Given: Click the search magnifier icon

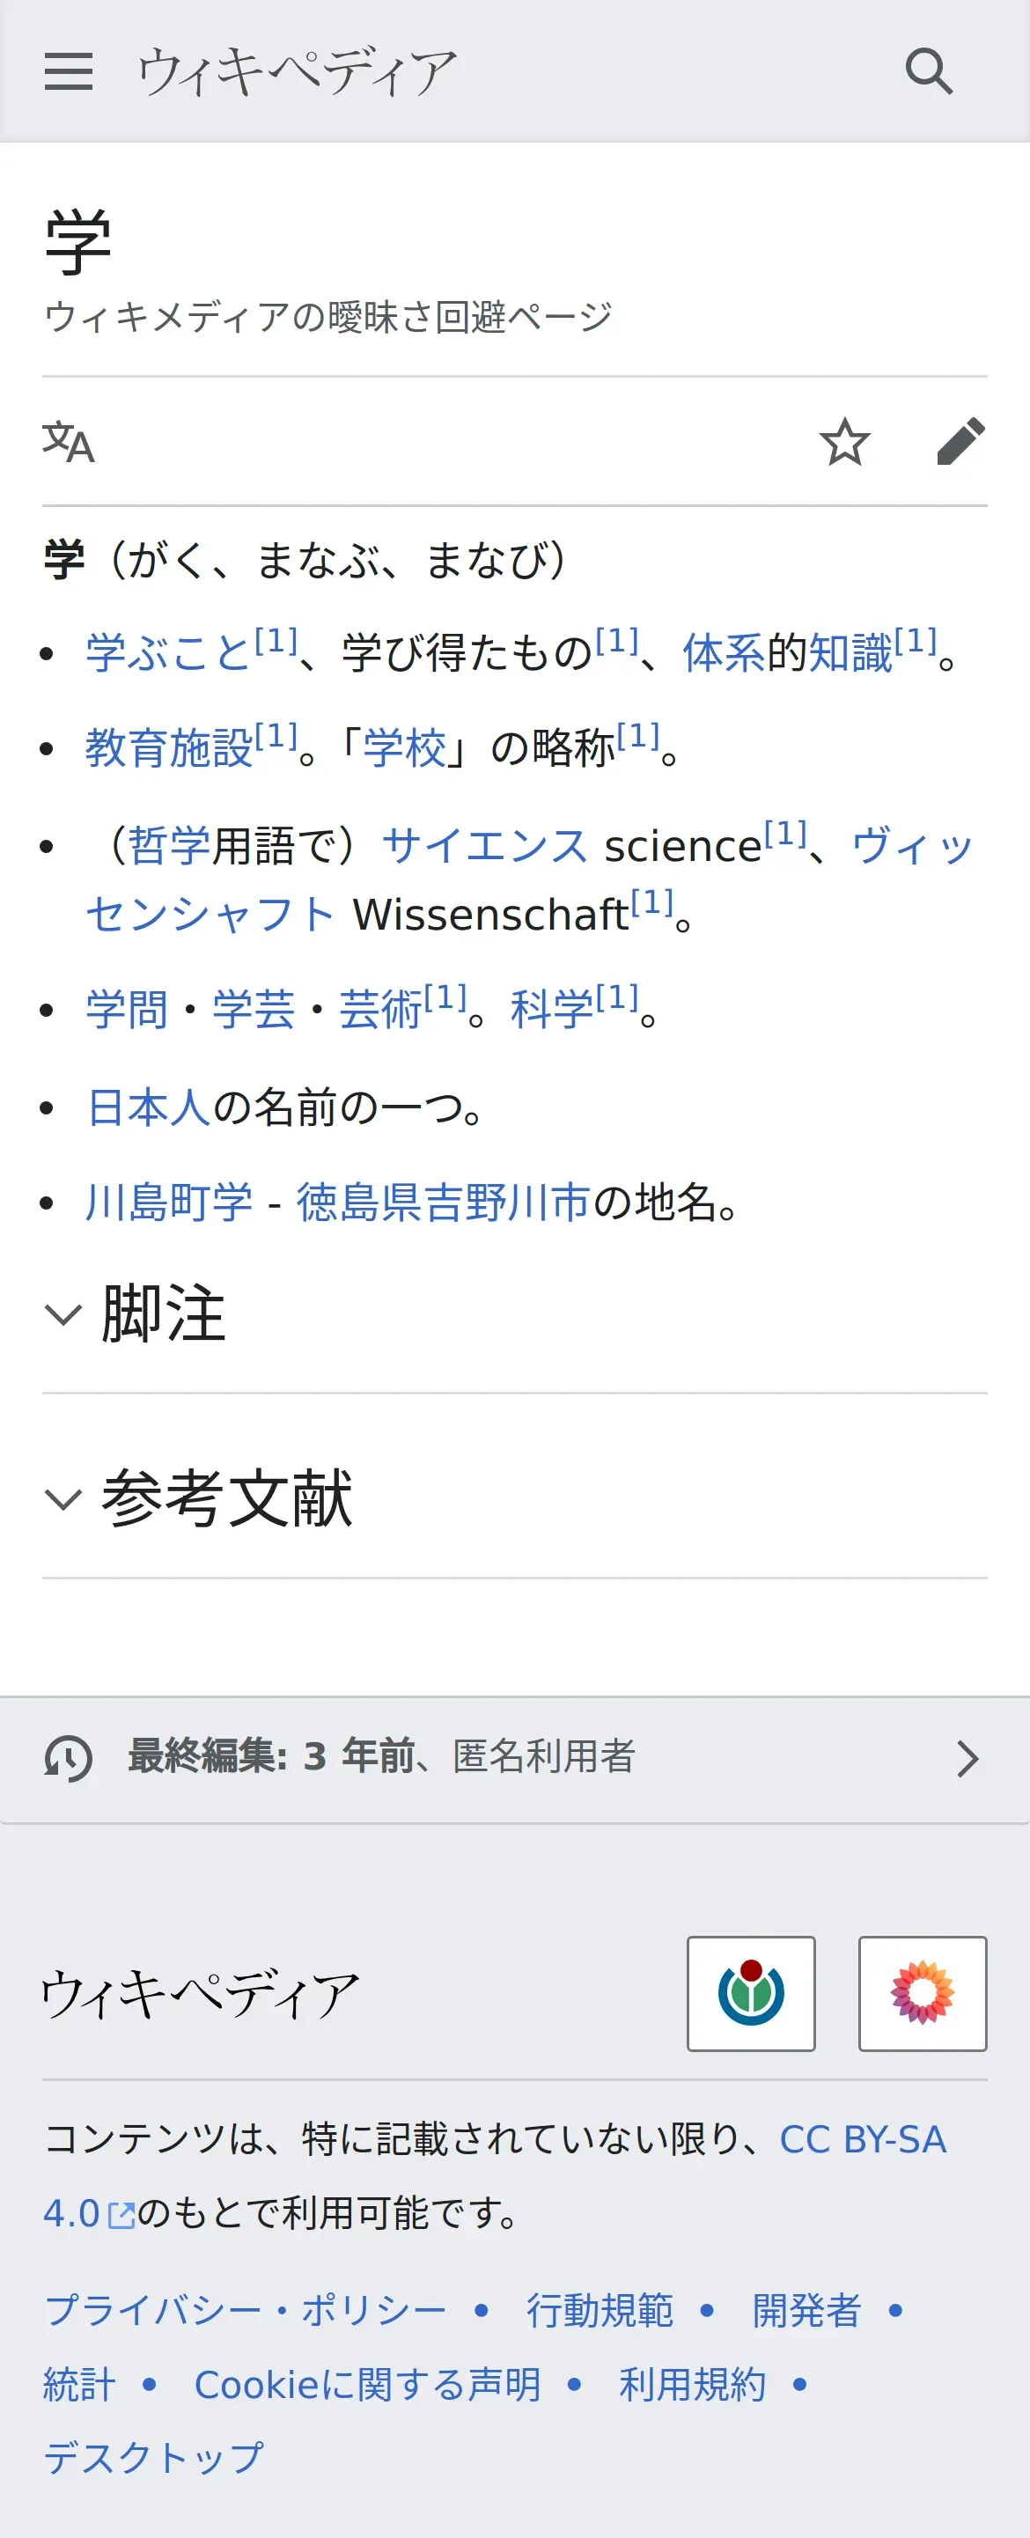Looking at the screenshot, I should pyautogui.click(x=929, y=72).
